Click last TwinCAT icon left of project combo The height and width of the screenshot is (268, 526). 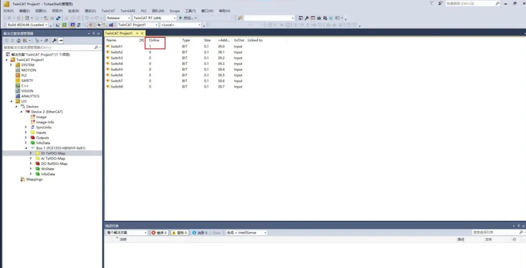pos(112,25)
